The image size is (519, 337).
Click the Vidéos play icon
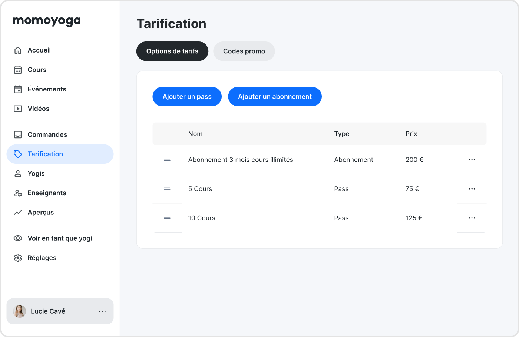point(18,109)
